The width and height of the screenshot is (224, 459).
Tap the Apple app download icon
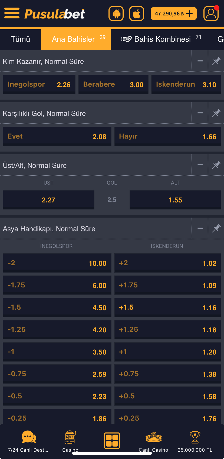[x=137, y=14]
